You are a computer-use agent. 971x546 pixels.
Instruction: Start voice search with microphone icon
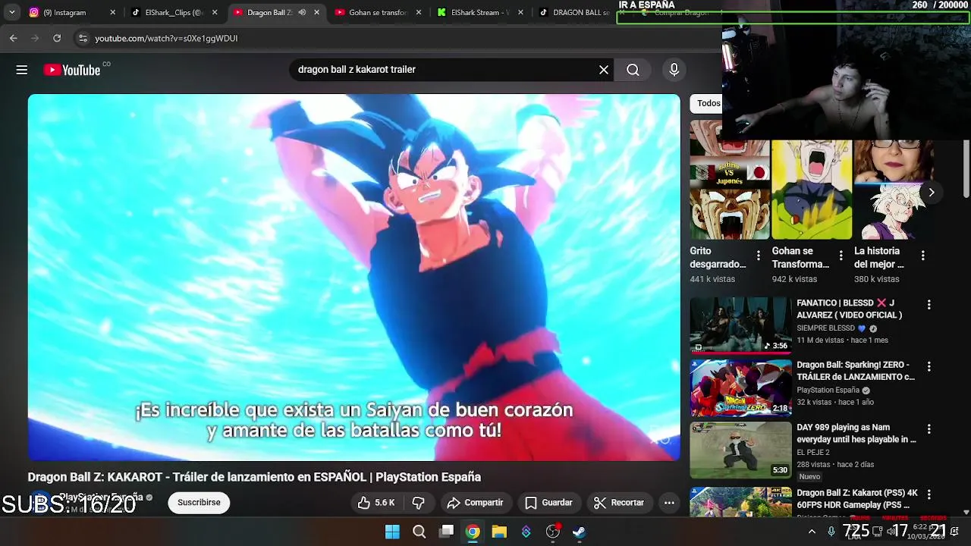click(x=674, y=70)
